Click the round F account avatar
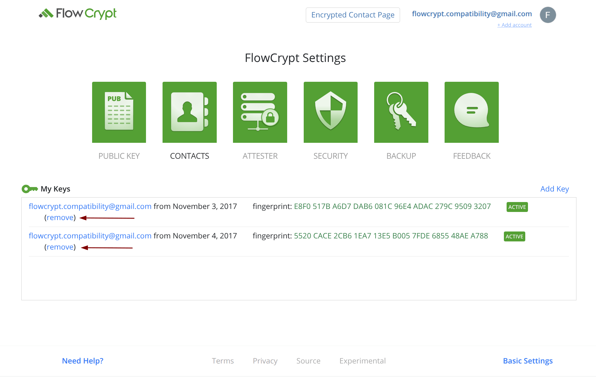The image size is (596, 377). [548, 15]
